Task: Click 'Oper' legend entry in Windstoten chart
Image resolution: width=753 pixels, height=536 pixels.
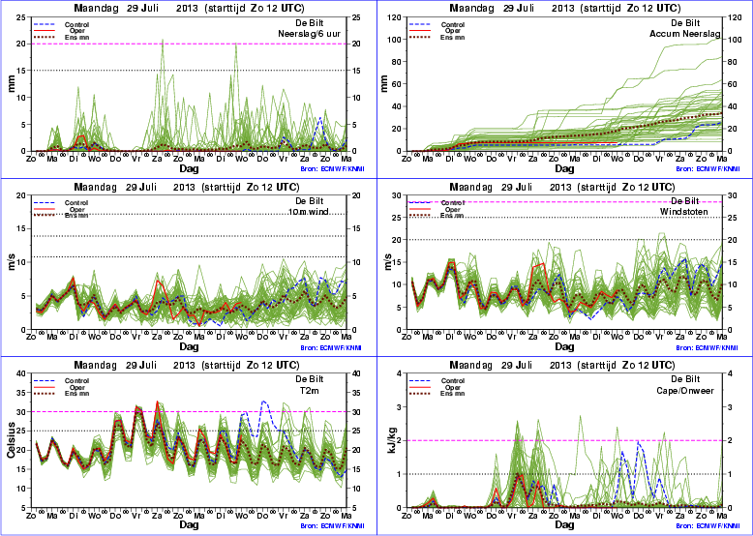Action: pos(453,210)
